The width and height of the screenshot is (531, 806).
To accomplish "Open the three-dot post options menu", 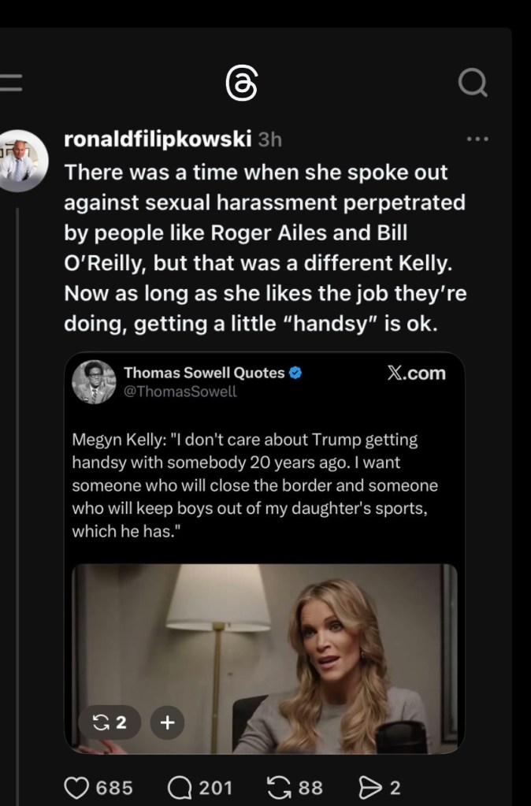I will (477, 139).
